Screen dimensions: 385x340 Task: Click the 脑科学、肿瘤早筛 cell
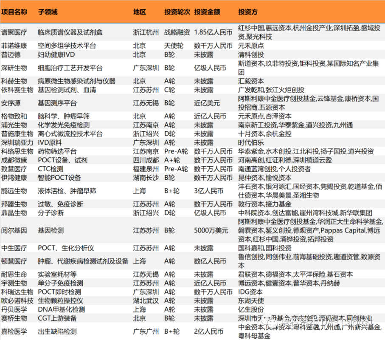pyautogui.click(x=64, y=116)
